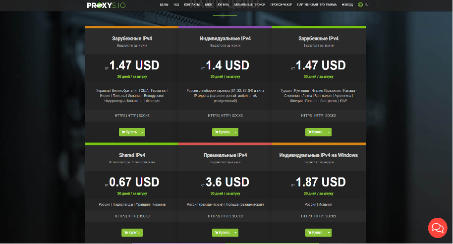
Task: Click the 1.4 USD price
Action: point(227,65)
